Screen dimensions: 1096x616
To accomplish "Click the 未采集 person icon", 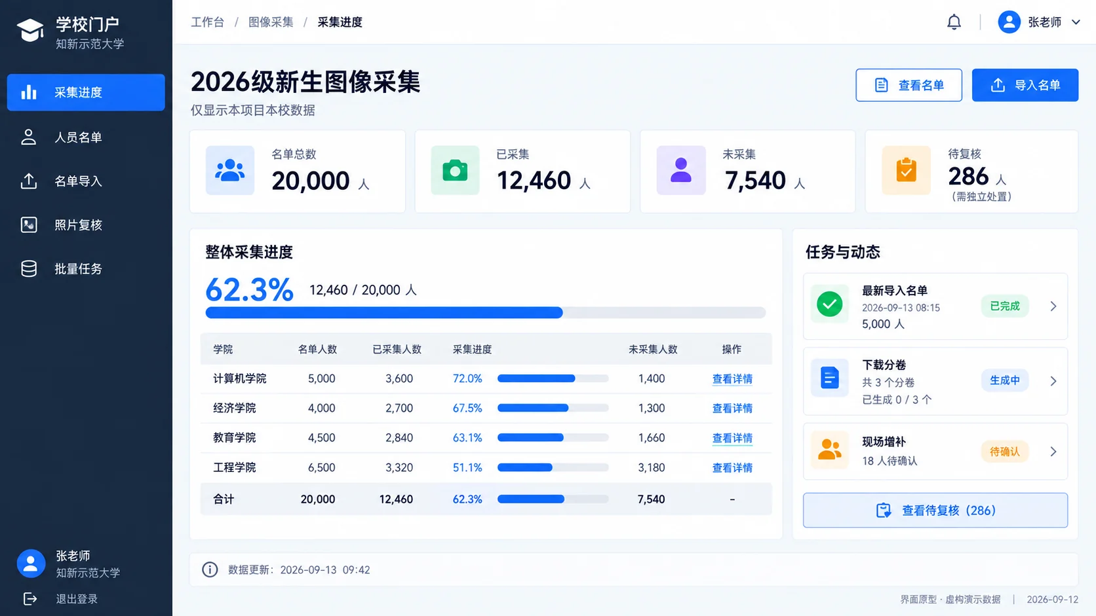I will point(681,170).
